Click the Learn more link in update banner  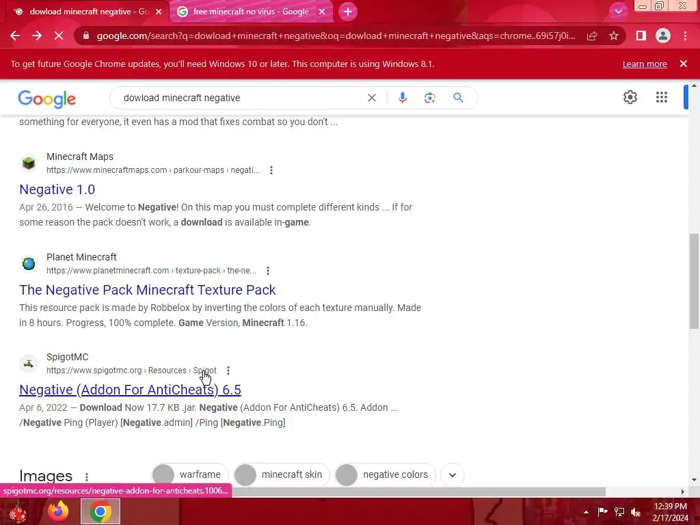point(645,64)
